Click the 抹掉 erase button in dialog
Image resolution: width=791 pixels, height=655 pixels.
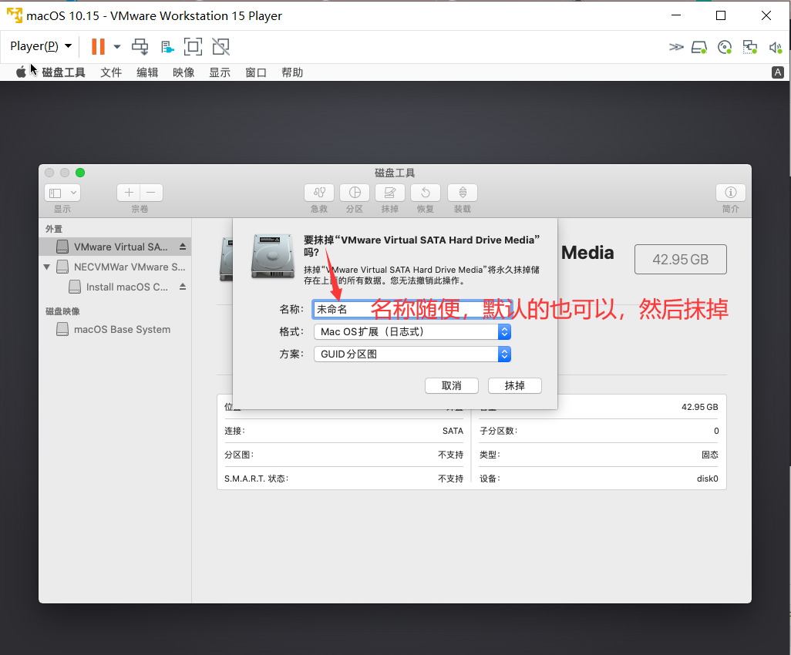pos(514,386)
